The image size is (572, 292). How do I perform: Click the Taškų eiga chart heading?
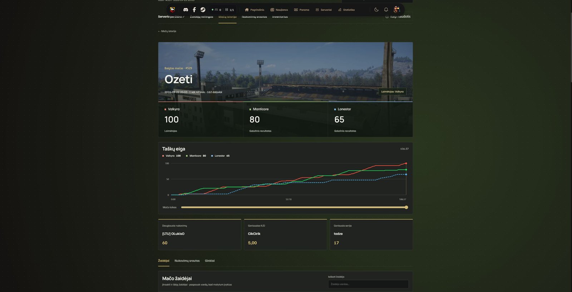(174, 149)
